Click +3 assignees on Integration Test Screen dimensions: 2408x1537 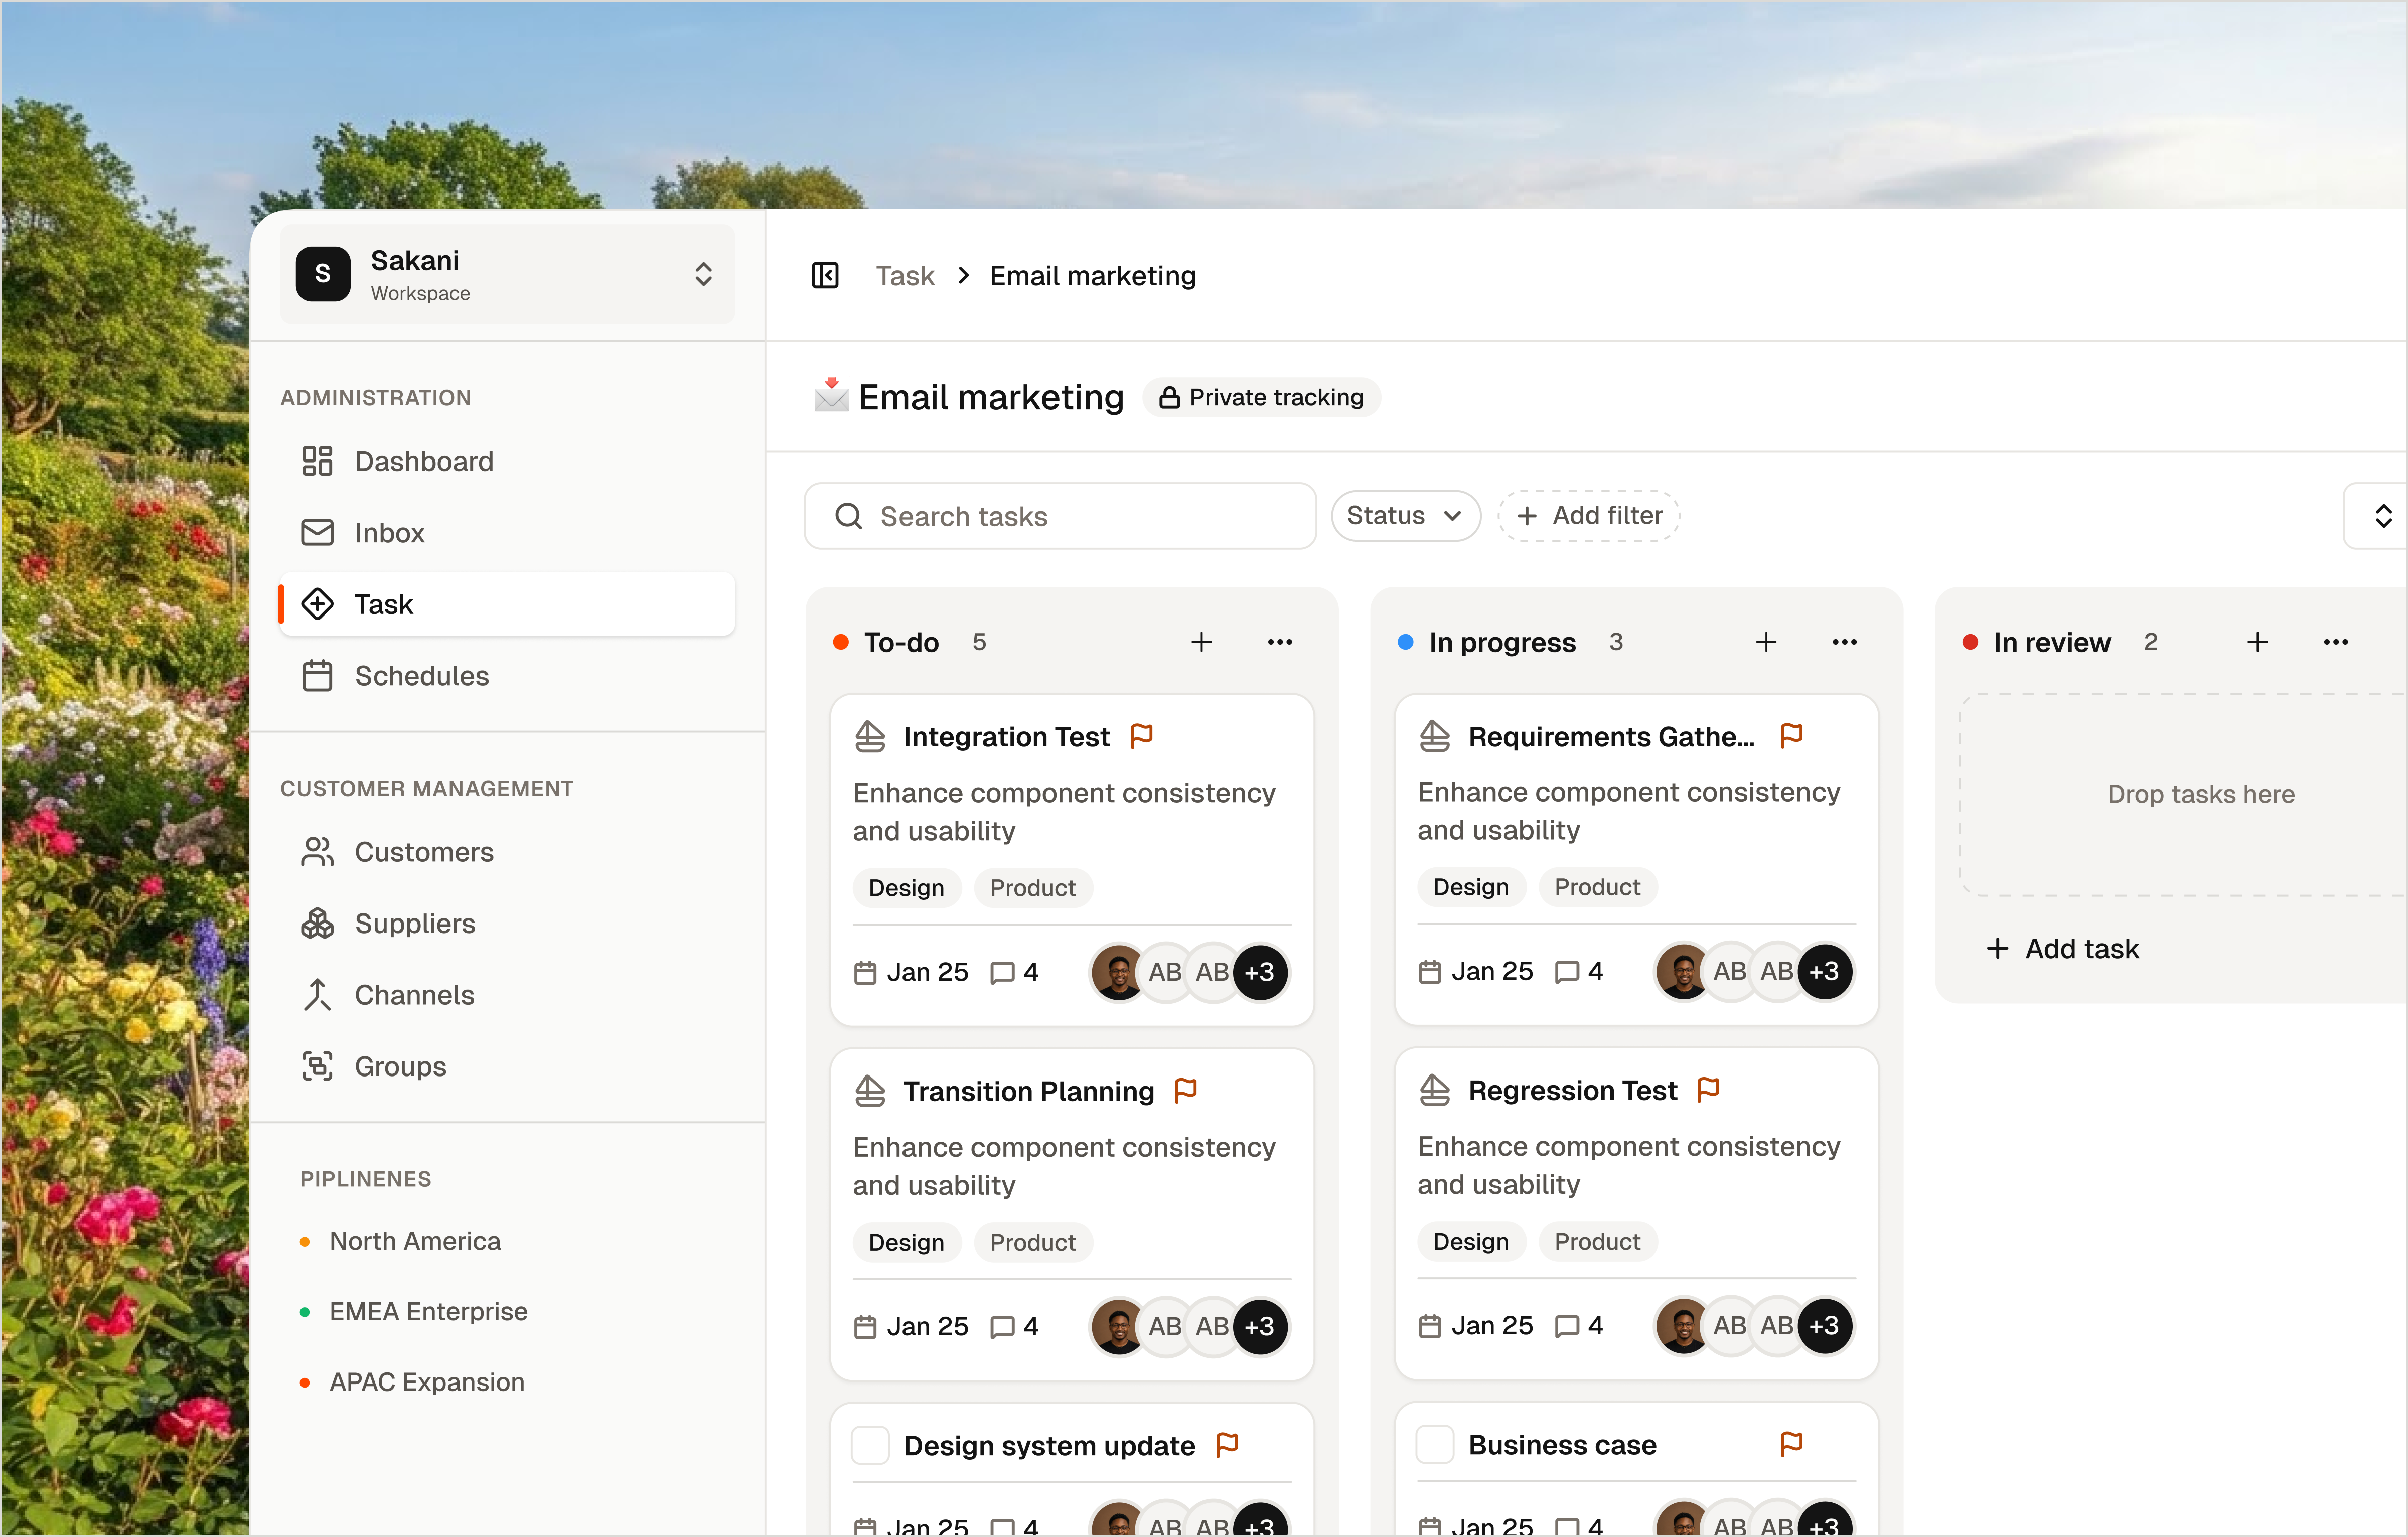(1260, 972)
